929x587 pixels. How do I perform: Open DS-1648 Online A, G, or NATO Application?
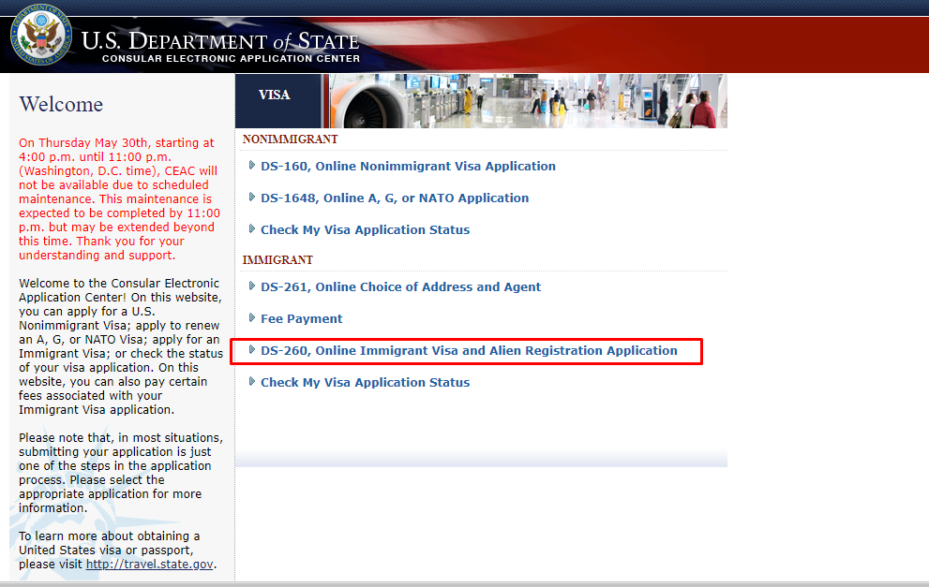tap(395, 198)
